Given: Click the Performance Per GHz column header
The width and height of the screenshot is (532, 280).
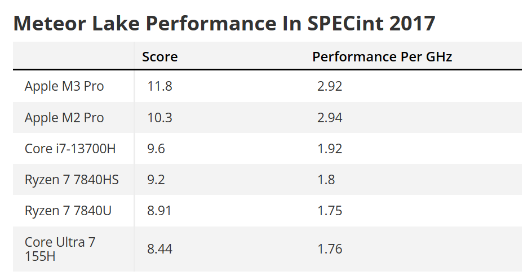Looking at the screenshot, I should click(382, 57).
